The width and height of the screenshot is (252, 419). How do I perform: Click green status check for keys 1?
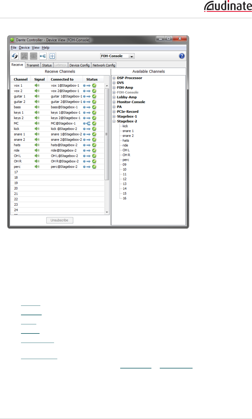94,113
